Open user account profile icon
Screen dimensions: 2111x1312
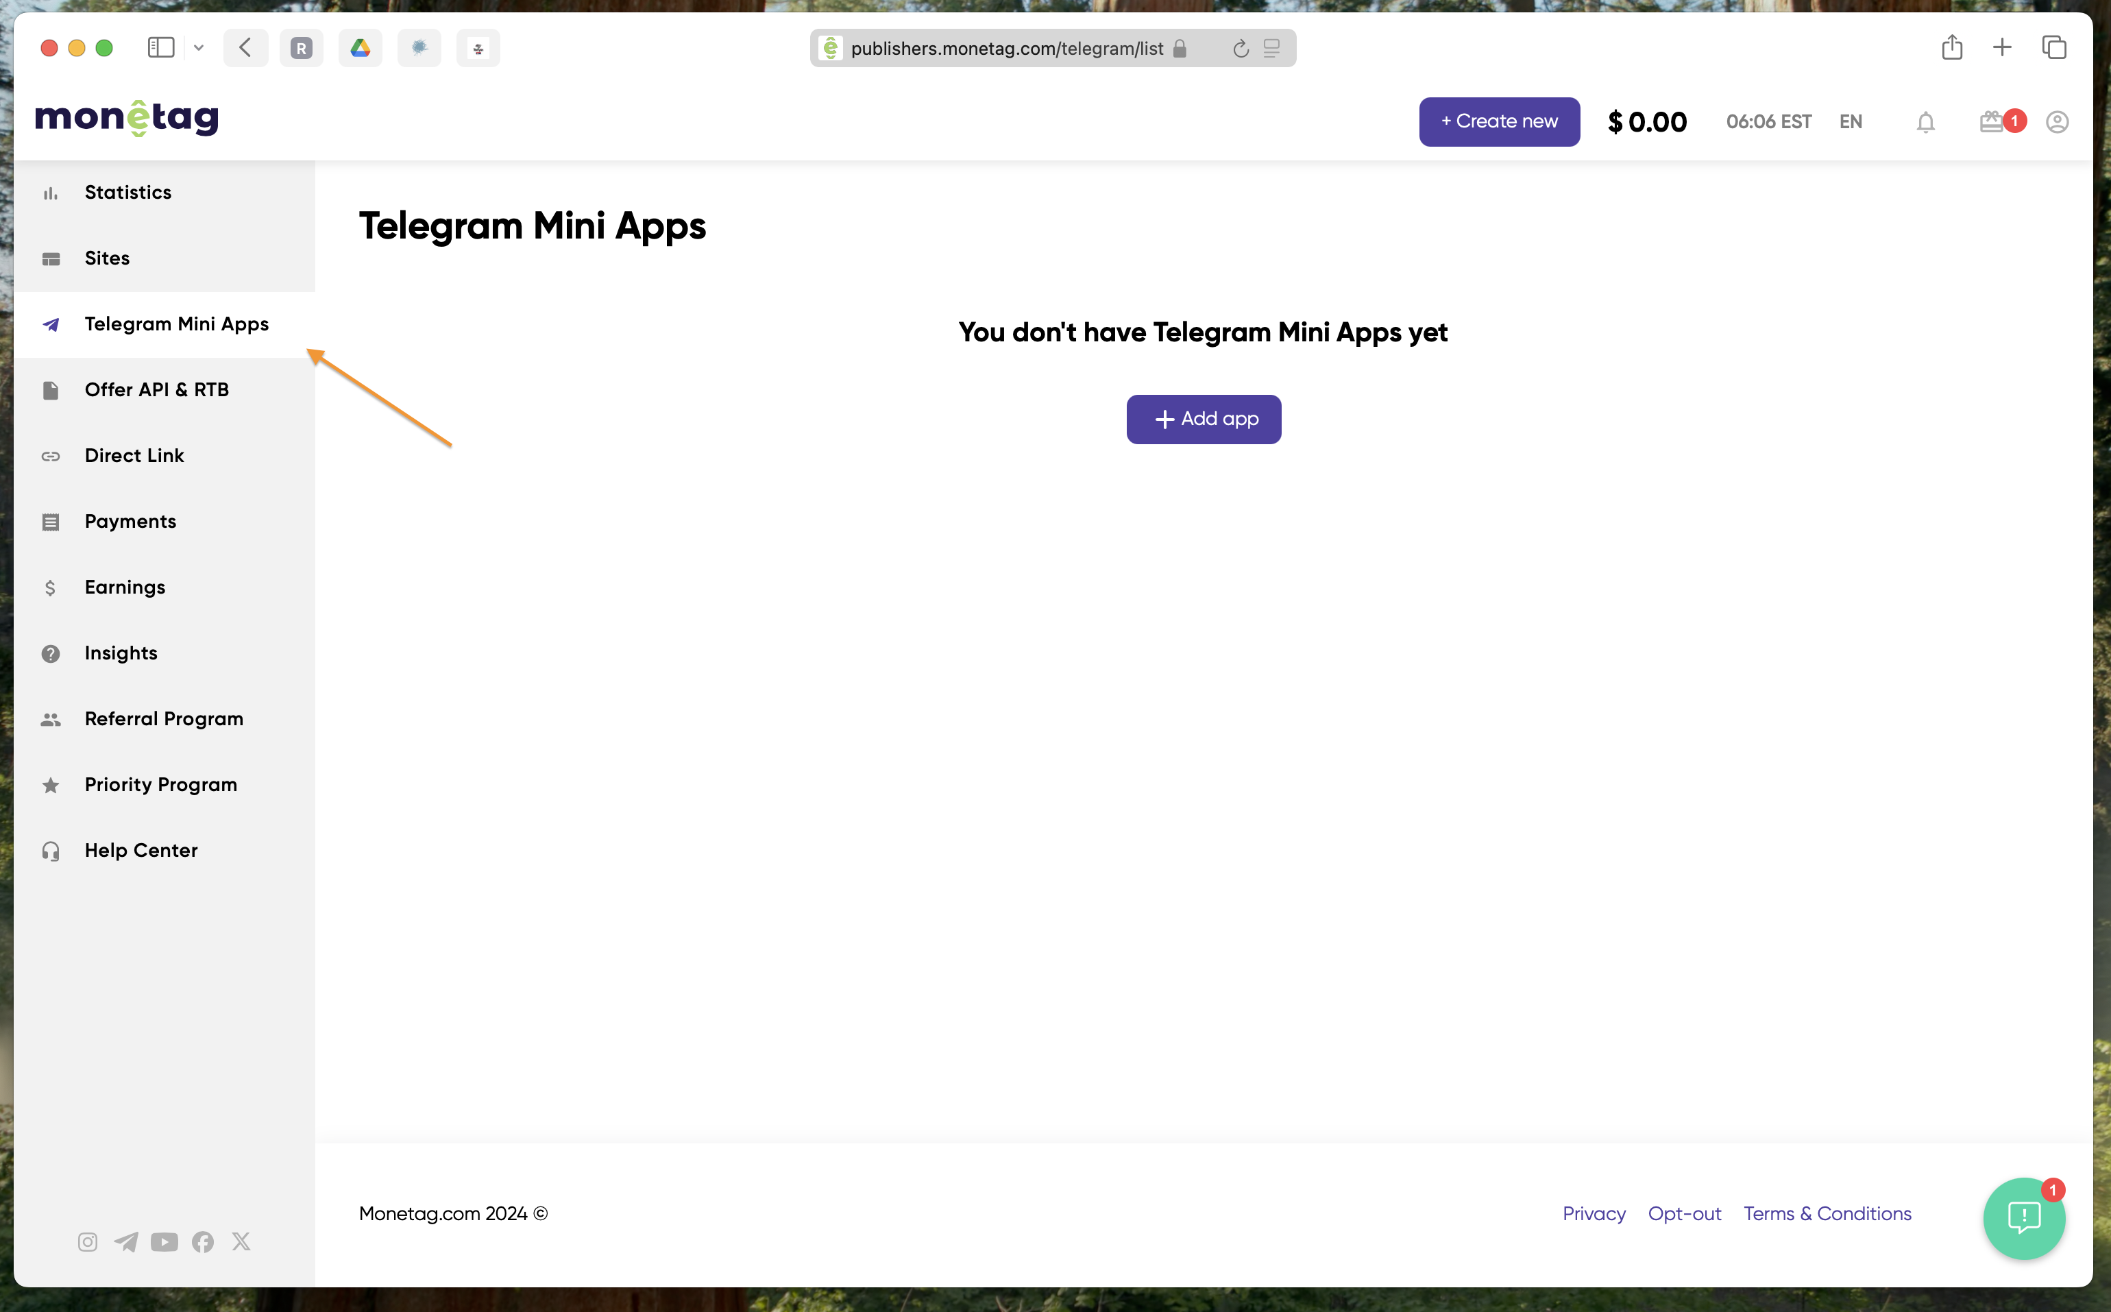2056,122
